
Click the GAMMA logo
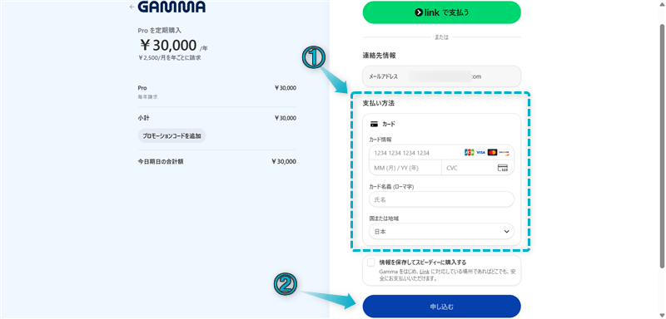point(171,7)
